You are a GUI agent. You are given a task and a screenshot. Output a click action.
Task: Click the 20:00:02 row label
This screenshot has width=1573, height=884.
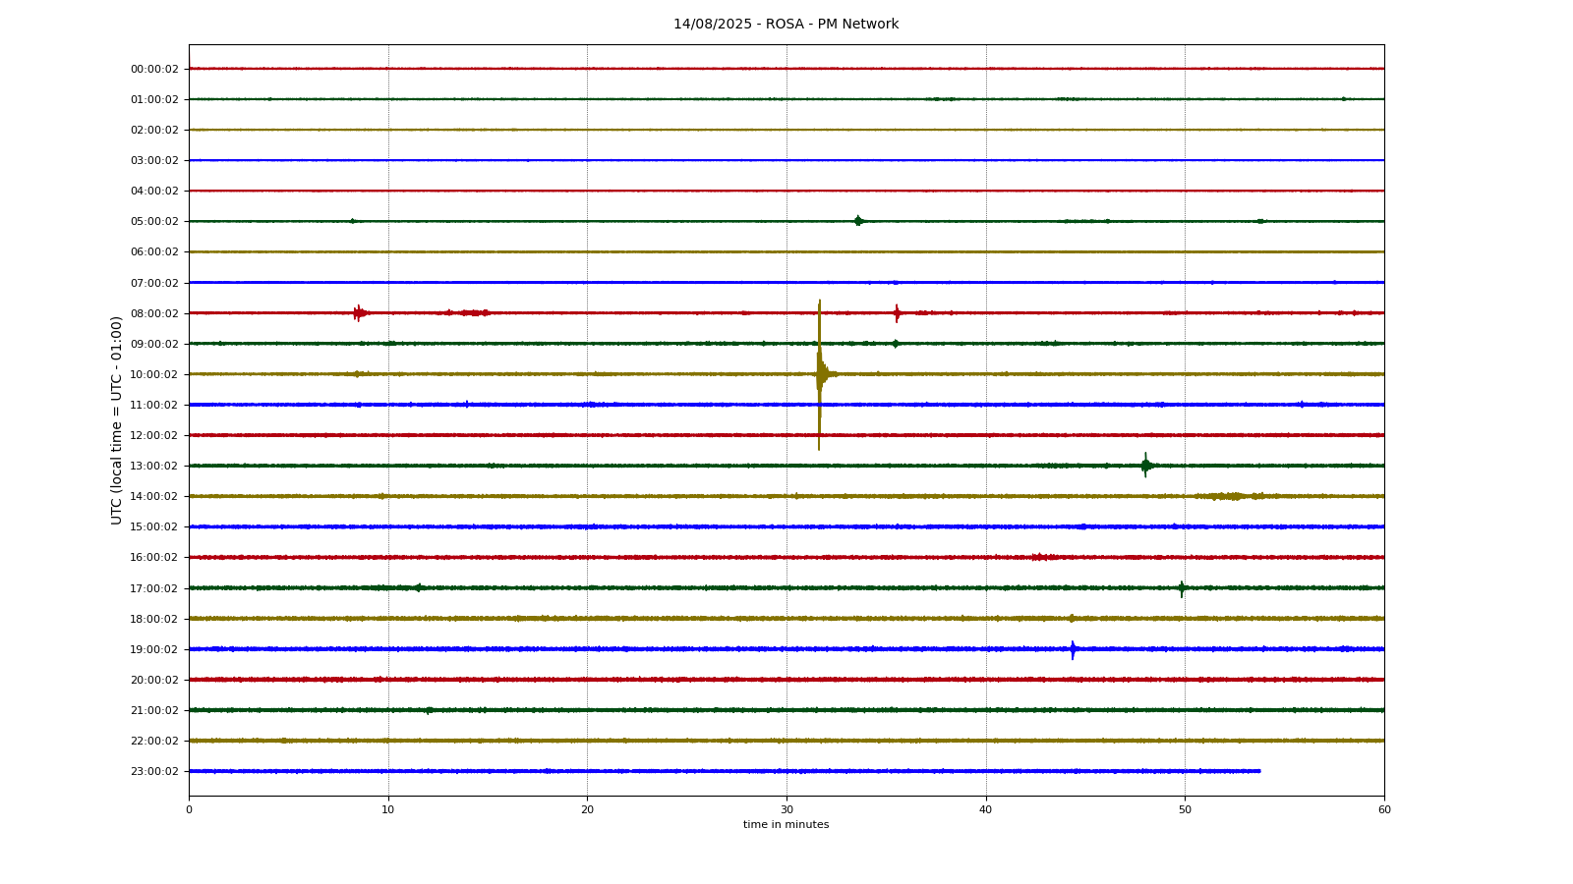[x=154, y=680]
